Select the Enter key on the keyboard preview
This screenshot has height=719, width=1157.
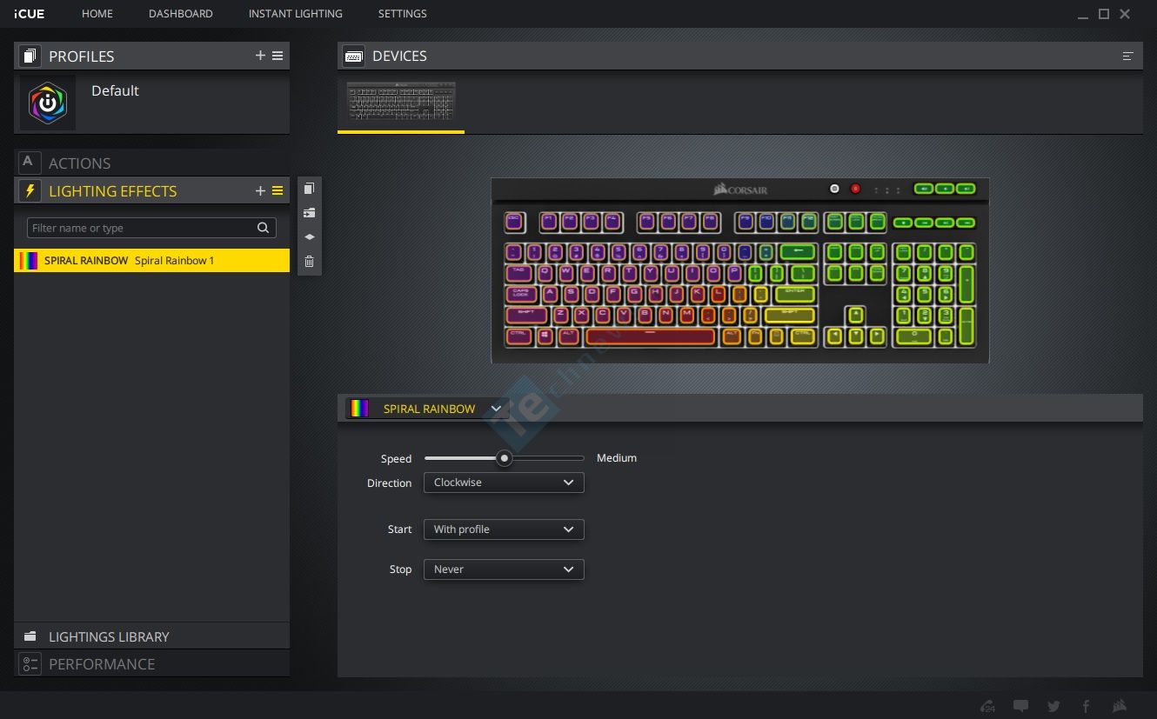(x=795, y=294)
